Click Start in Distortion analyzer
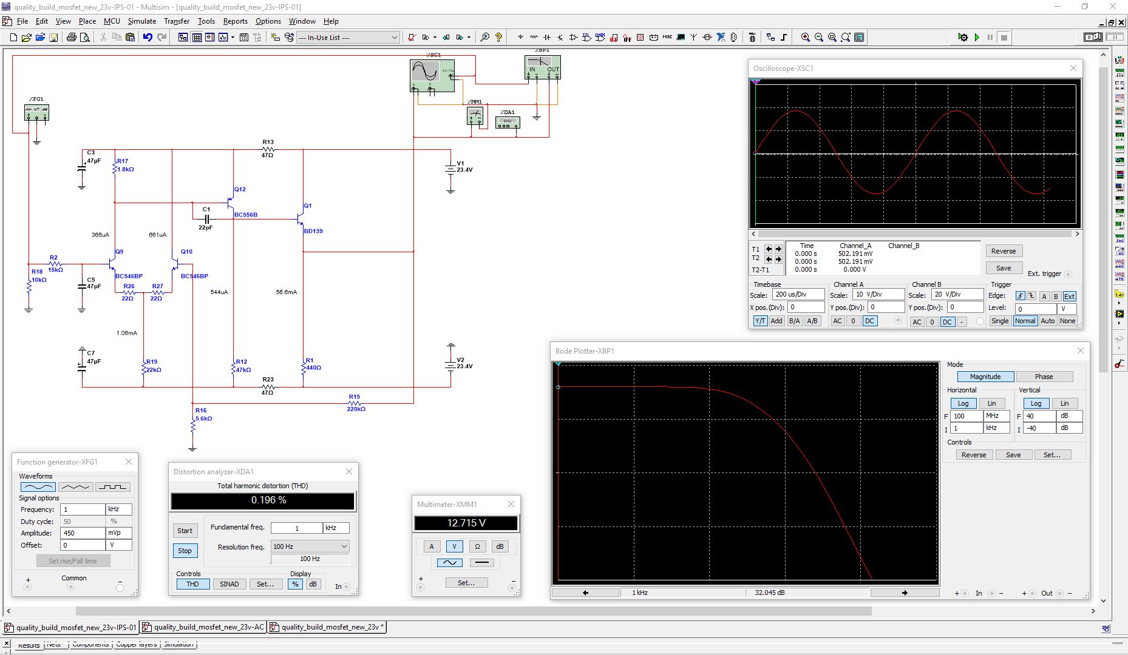The height and width of the screenshot is (655, 1128). click(x=185, y=531)
